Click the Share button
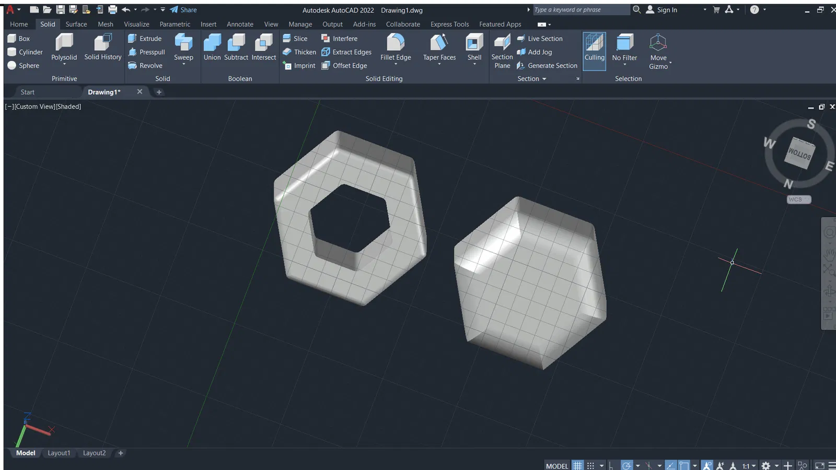The height and width of the screenshot is (470, 836). pos(183,10)
